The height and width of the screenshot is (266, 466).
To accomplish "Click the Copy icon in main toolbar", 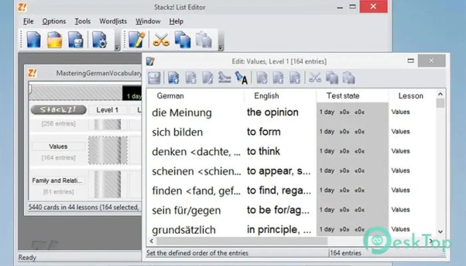I will pyautogui.click(x=182, y=39).
